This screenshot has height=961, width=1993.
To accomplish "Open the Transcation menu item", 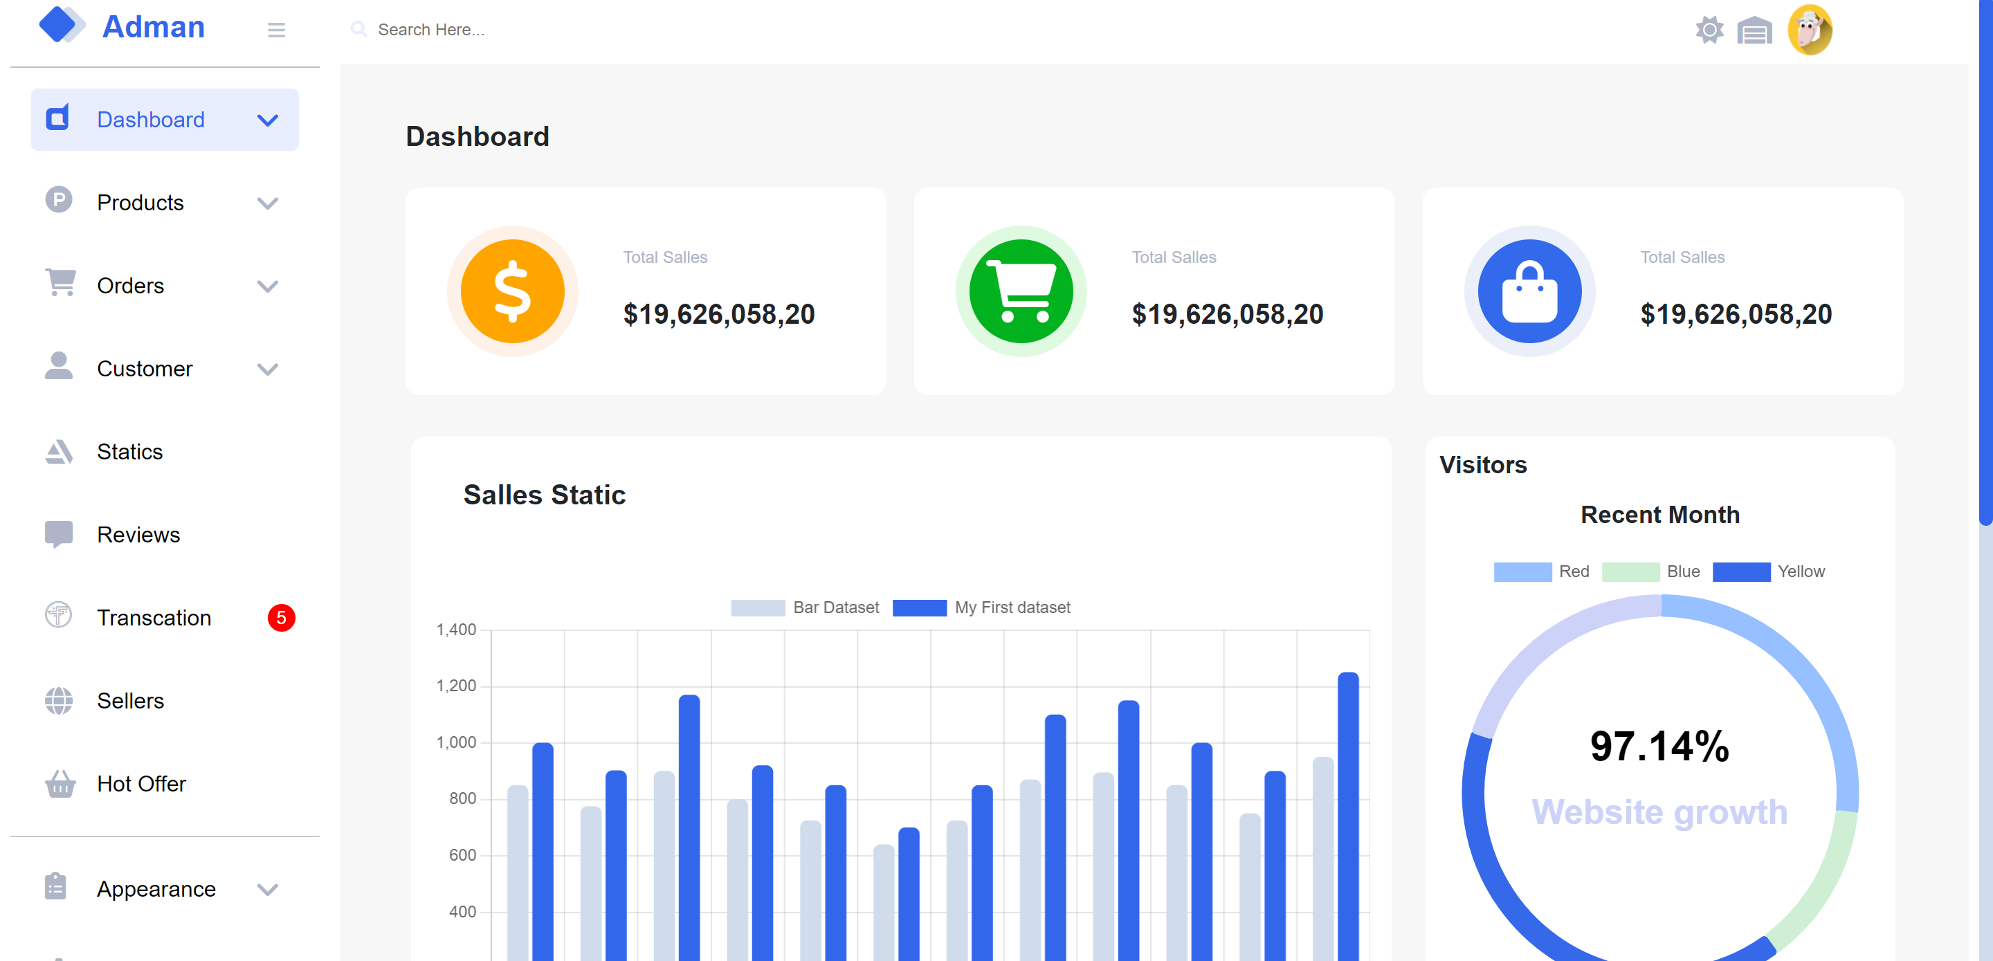I will click(154, 617).
